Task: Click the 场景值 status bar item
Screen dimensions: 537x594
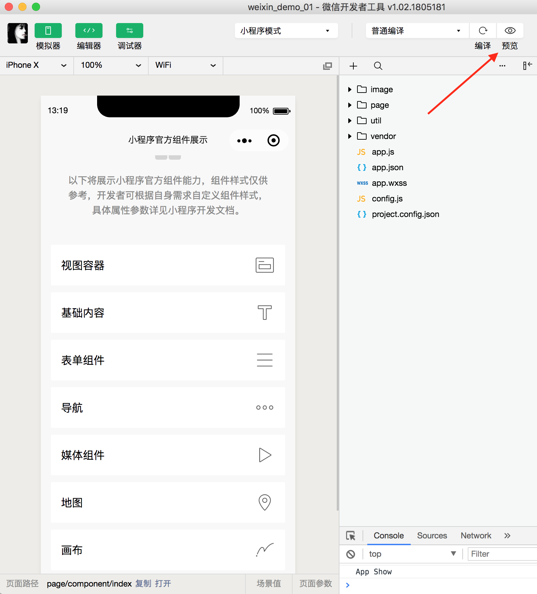Action: point(269,583)
